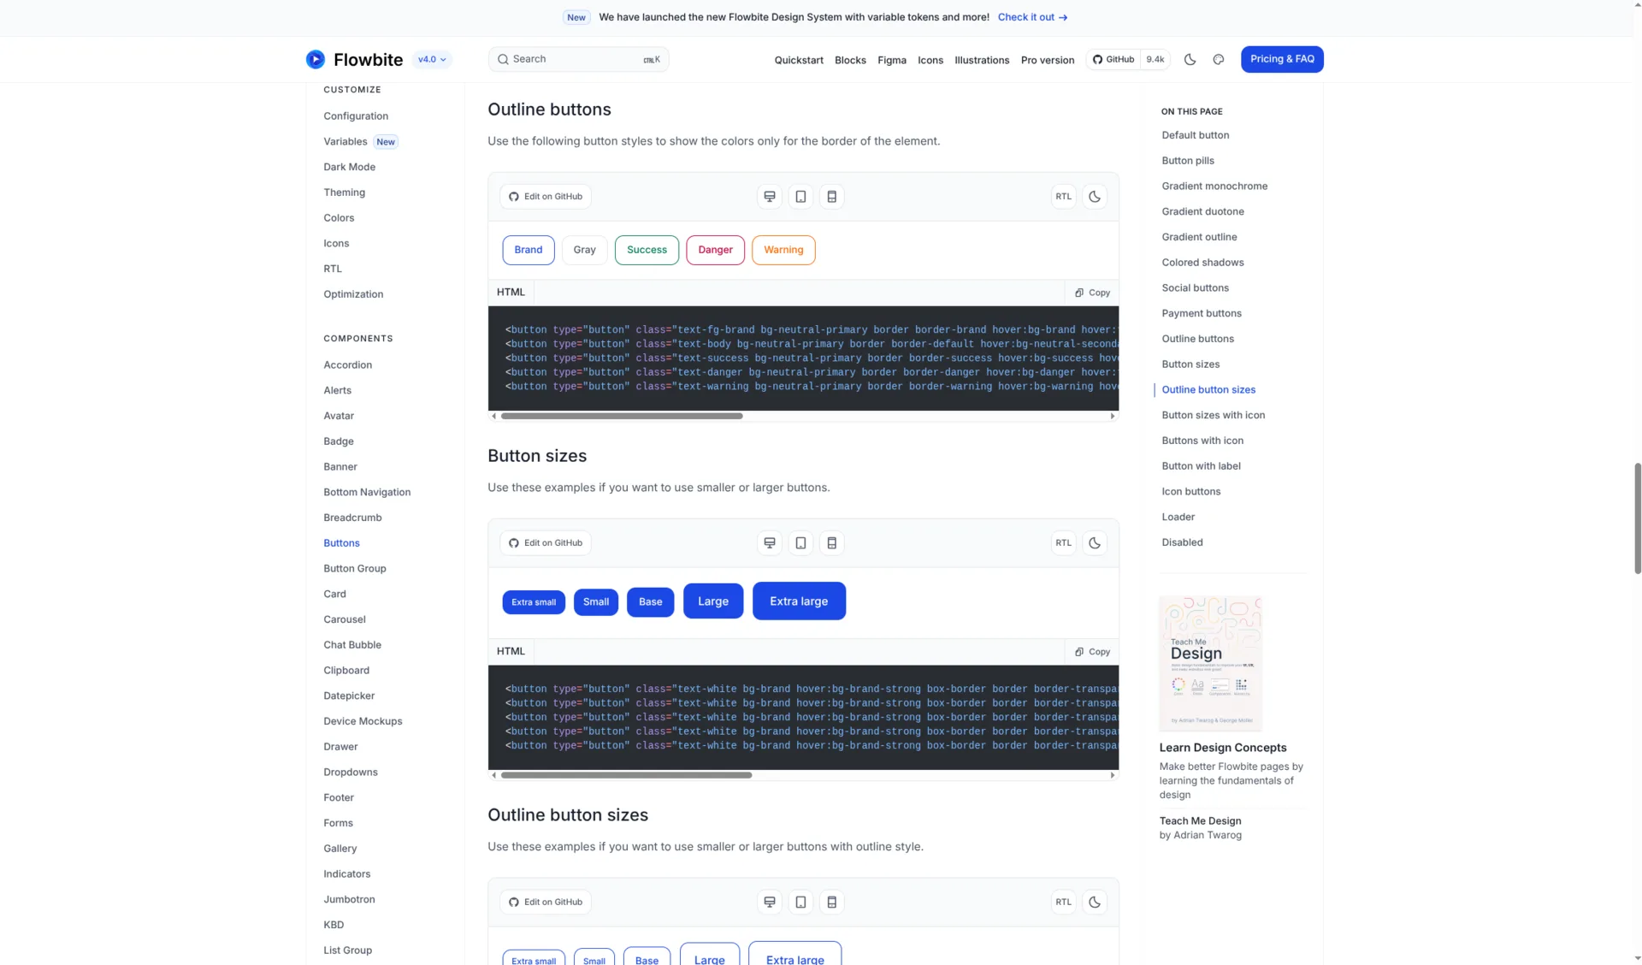Viewport: 1642px width, 965px height.
Task: Copy the Outline buttons HTML code
Action: tap(1092, 293)
